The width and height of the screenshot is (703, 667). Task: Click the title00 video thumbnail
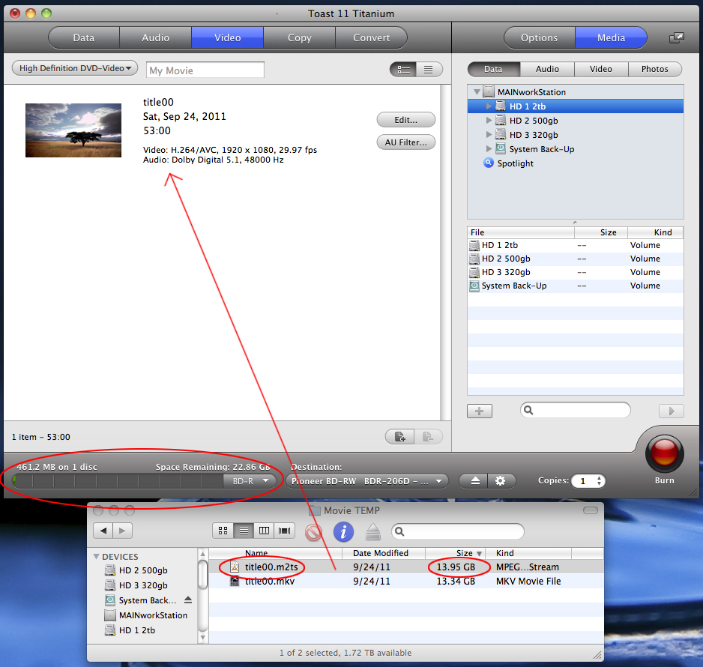(73, 130)
